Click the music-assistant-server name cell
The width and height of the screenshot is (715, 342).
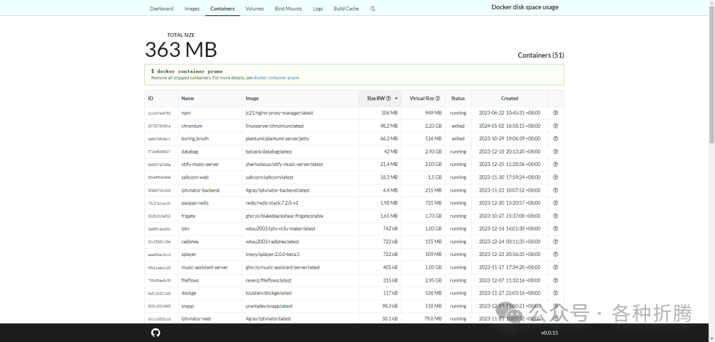click(x=211, y=267)
